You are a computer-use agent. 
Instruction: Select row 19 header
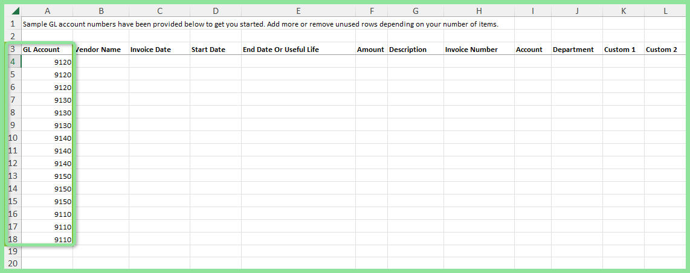coord(13,252)
